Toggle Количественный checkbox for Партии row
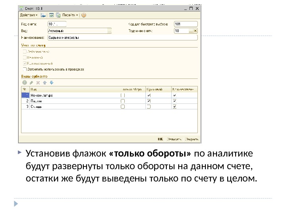Viewport: 286px width, 214px height. pyautogui.click(x=174, y=101)
